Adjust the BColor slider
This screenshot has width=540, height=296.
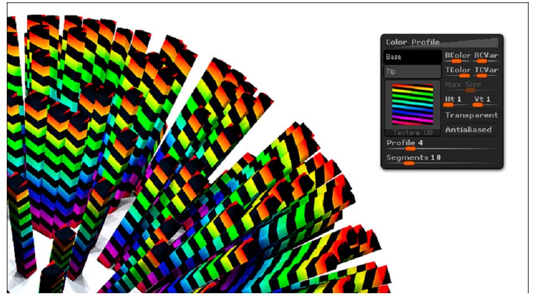[x=457, y=56]
